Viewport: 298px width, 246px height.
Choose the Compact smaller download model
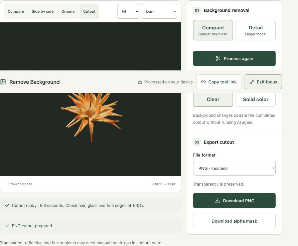[x=213, y=30]
